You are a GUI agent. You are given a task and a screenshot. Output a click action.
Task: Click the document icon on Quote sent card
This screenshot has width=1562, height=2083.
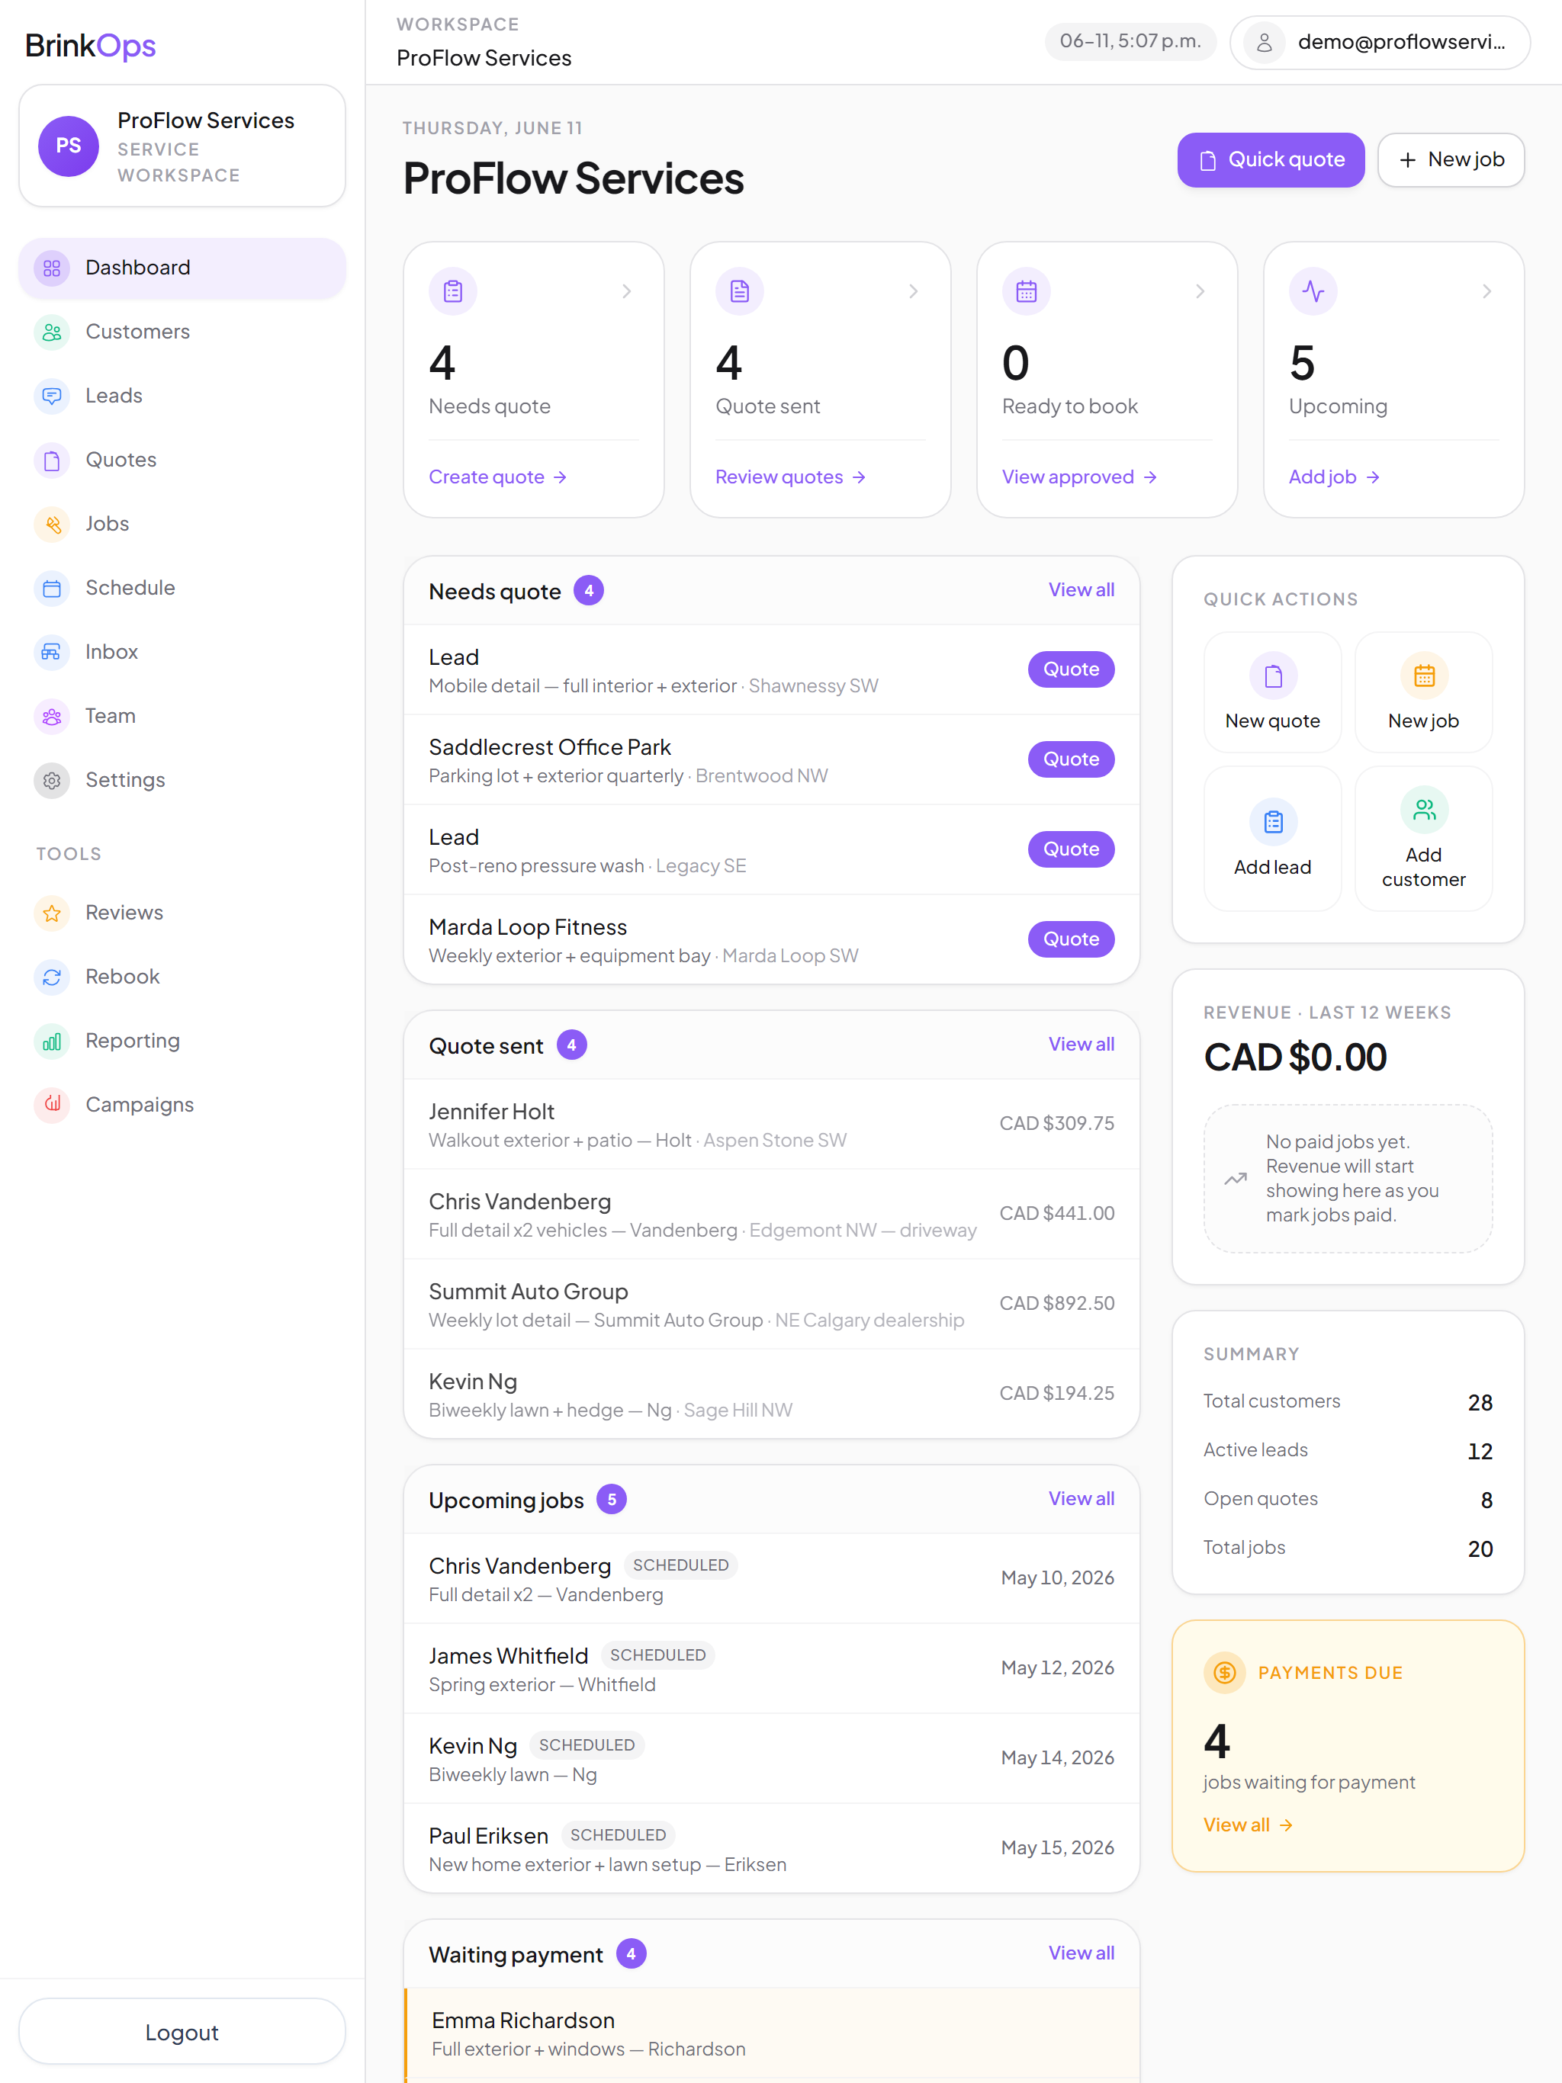(740, 292)
